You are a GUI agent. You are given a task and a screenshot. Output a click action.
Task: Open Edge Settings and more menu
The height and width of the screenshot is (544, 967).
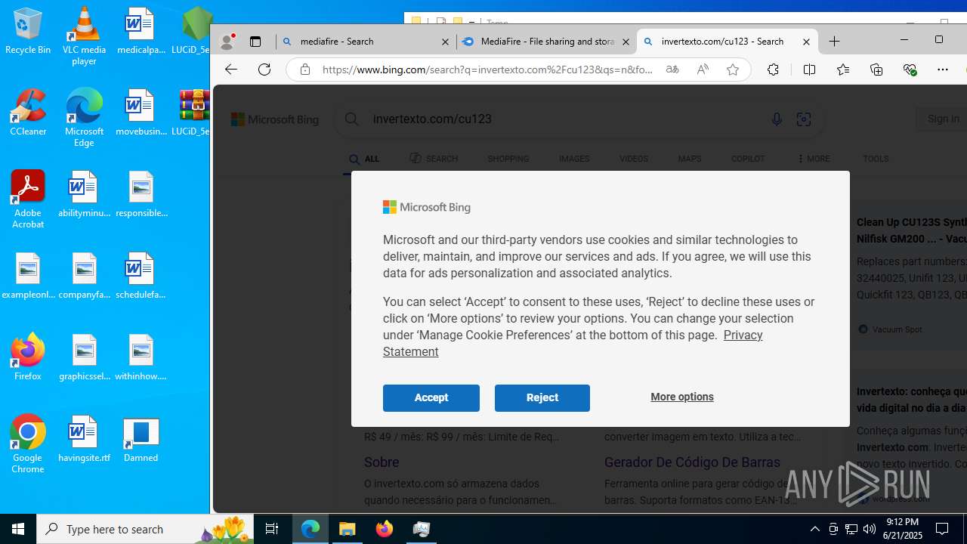click(x=943, y=70)
